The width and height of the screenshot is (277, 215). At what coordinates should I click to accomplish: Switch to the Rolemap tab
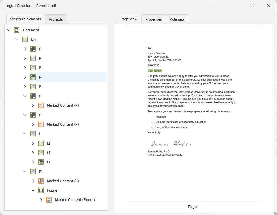pyautogui.click(x=177, y=19)
